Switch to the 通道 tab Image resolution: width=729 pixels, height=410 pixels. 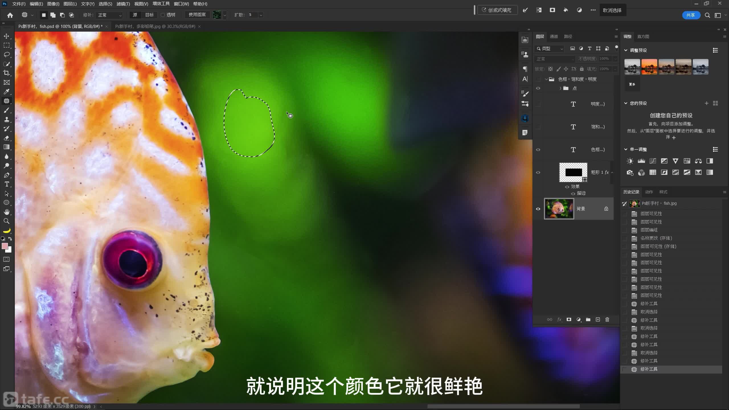point(554,36)
